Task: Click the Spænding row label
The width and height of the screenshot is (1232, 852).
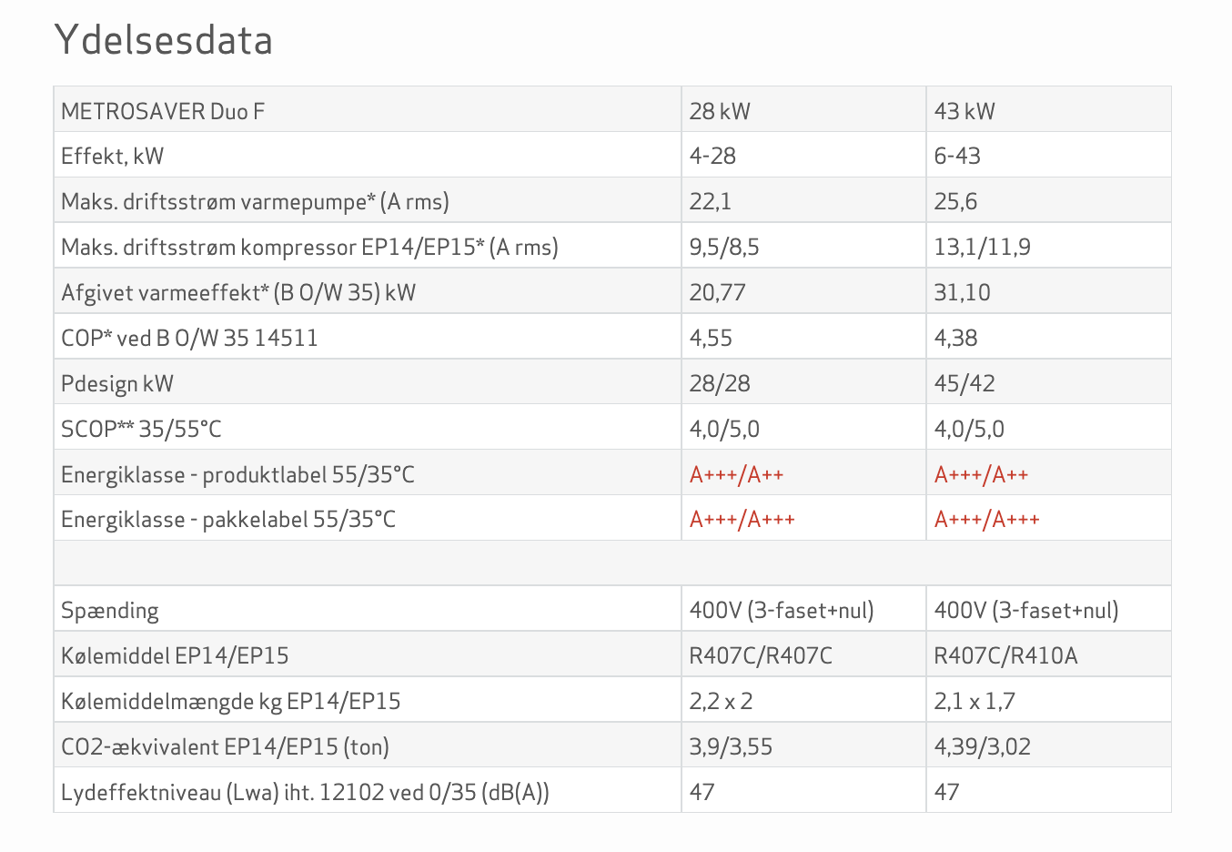Action: (109, 610)
